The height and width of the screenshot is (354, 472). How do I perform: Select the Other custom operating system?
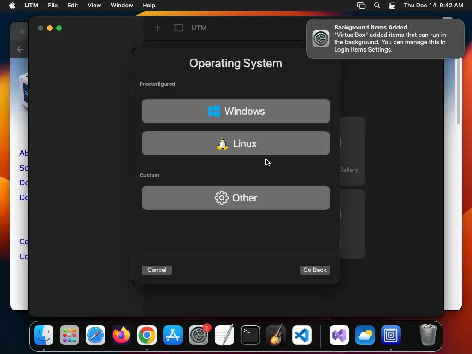coord(236,198)
